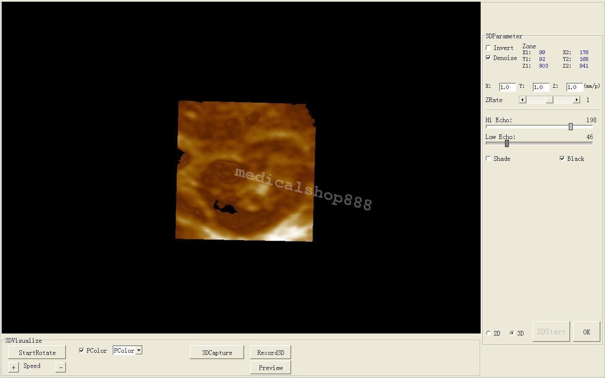Increase rotation speed with the plus button
The width and height of the screenshot is (605, 378).
tap(13, 367)
